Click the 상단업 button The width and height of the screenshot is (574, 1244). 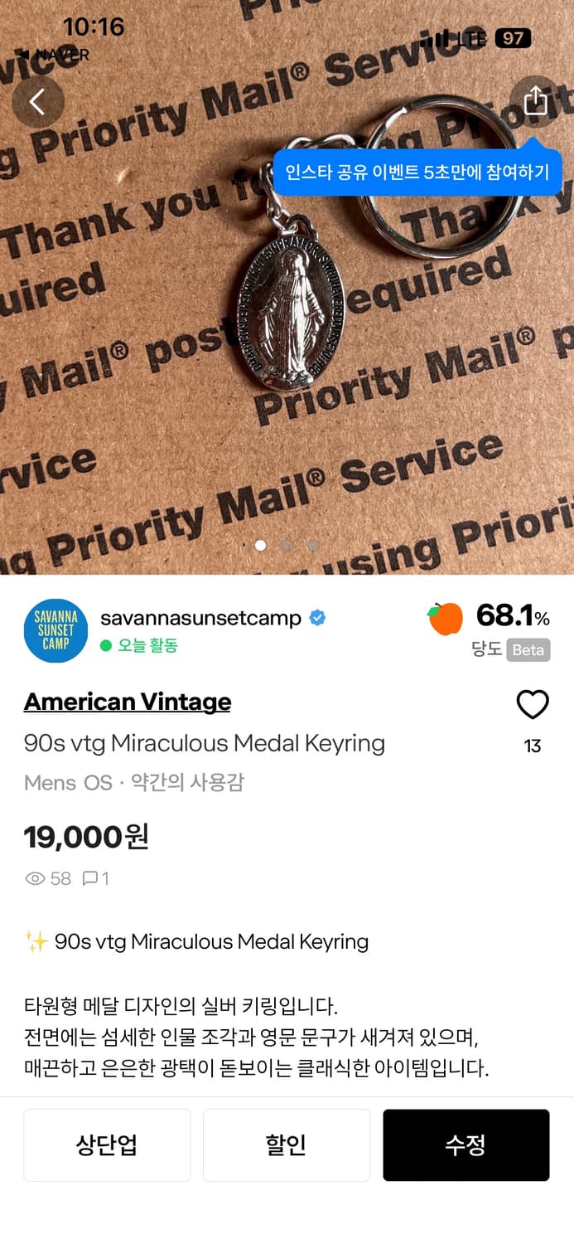107,1145
